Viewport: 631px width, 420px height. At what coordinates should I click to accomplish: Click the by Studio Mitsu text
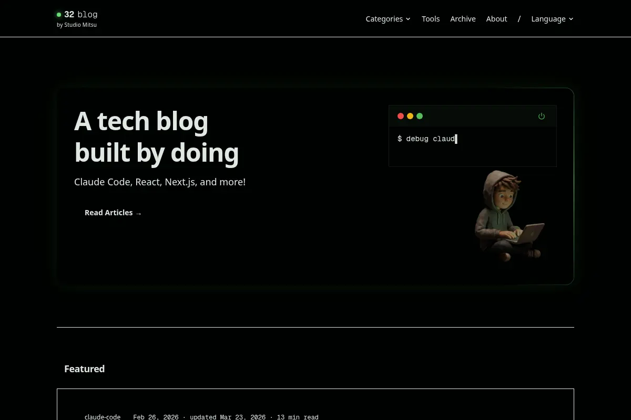(77, 25)
